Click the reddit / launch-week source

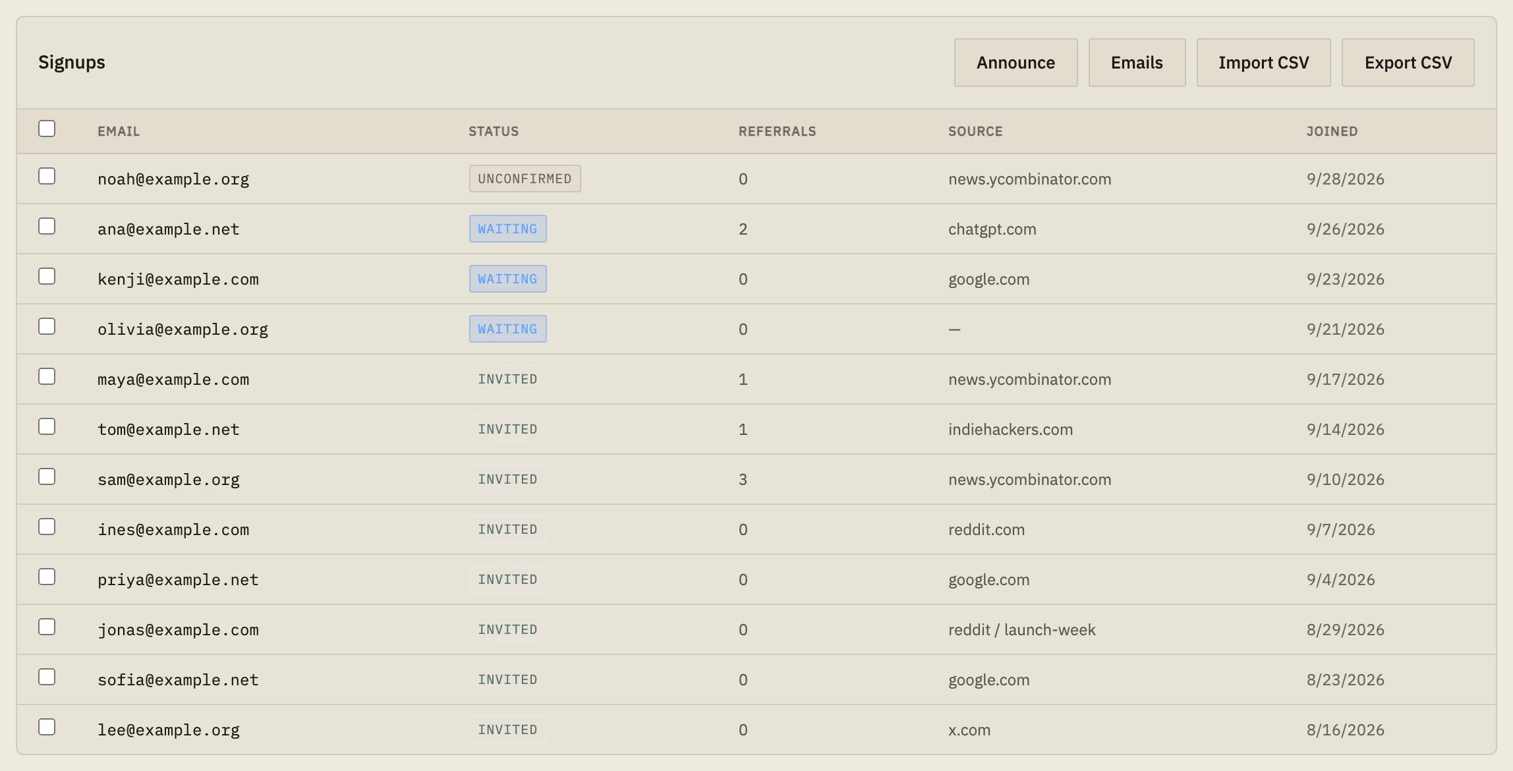tap(1021, 630)
